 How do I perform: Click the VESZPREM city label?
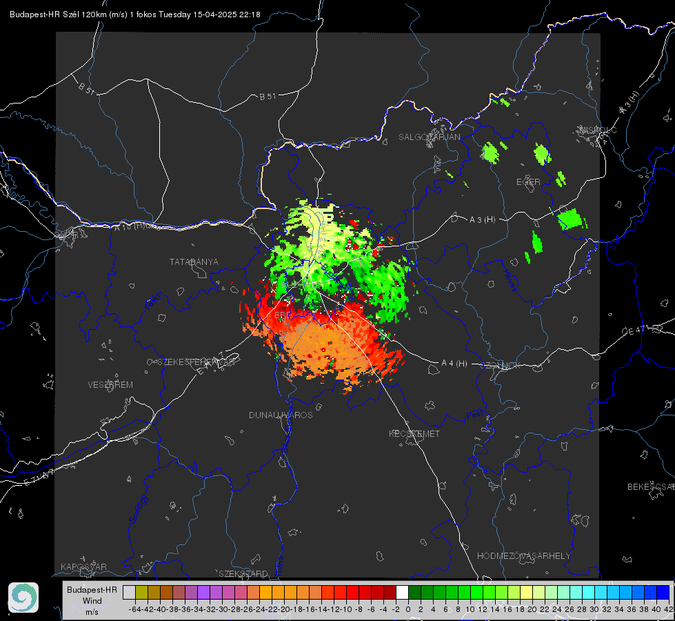(x=110, y=385)
